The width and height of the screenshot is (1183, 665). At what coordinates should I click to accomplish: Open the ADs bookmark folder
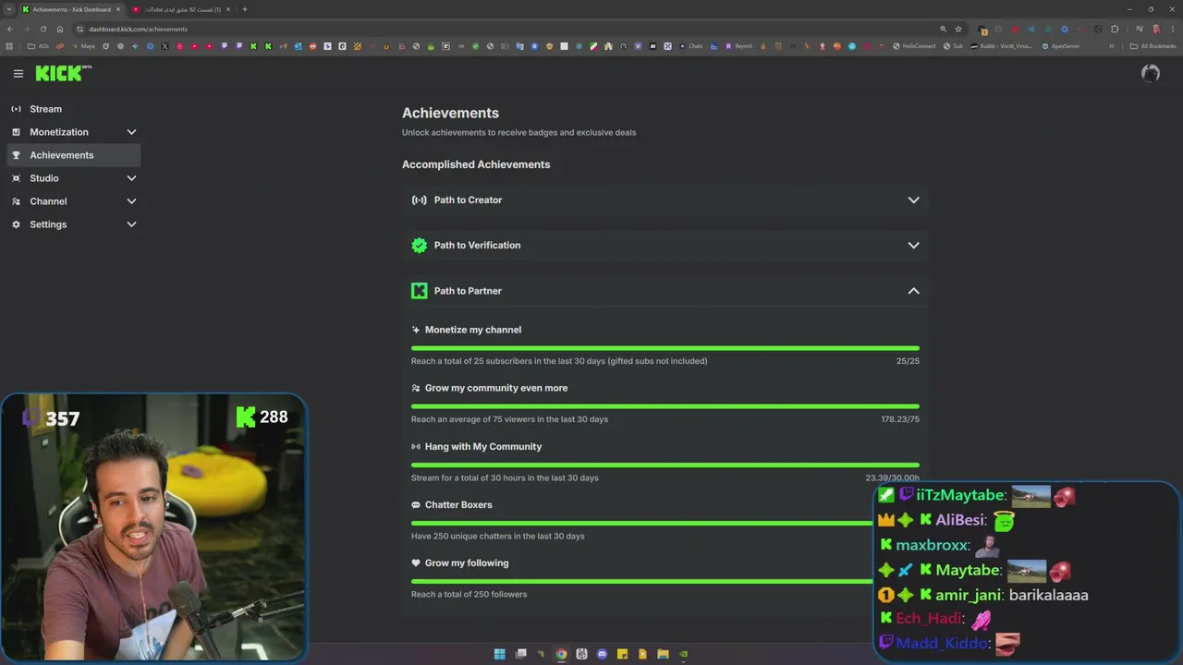pyautogui.click(x=38, y=46)
